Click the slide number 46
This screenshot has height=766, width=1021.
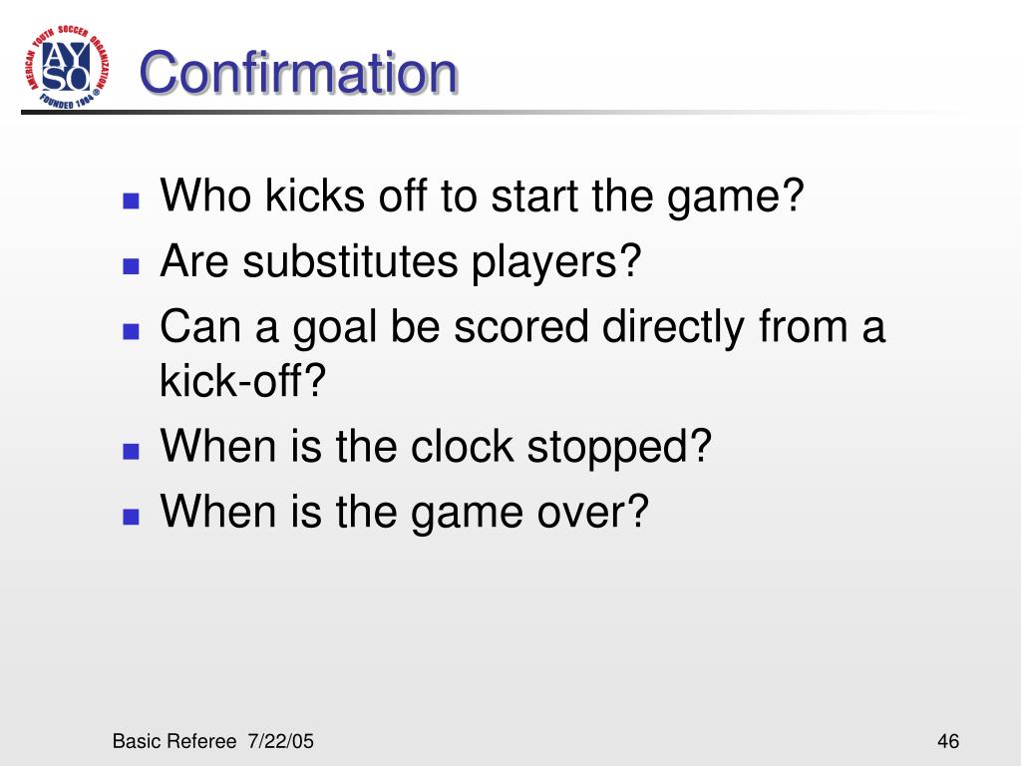(x=948, y=741)
